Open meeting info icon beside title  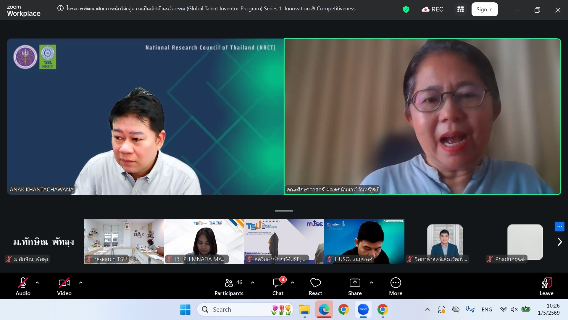coord(60,9)
